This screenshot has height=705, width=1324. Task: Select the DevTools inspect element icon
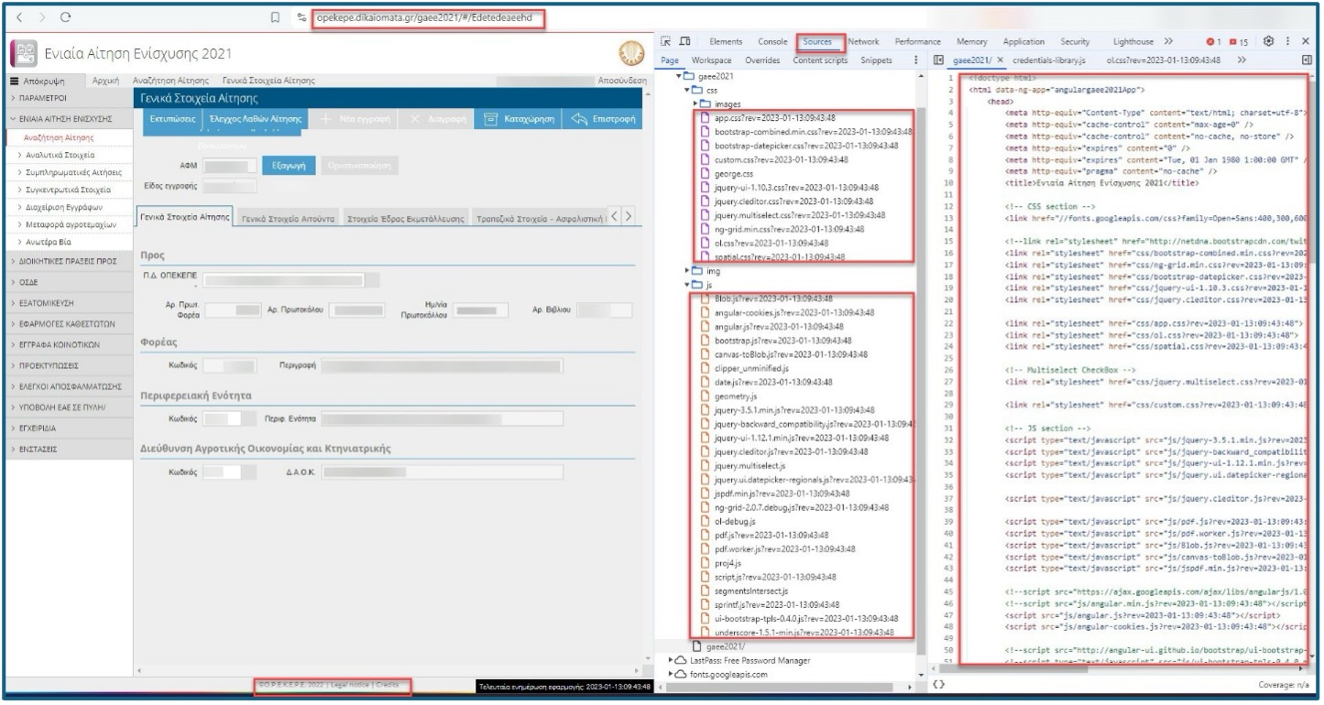pyautogui.click(x=668, y=43)
